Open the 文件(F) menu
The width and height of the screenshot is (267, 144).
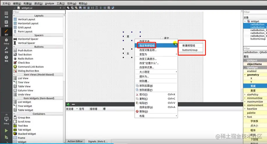point(6,3)
